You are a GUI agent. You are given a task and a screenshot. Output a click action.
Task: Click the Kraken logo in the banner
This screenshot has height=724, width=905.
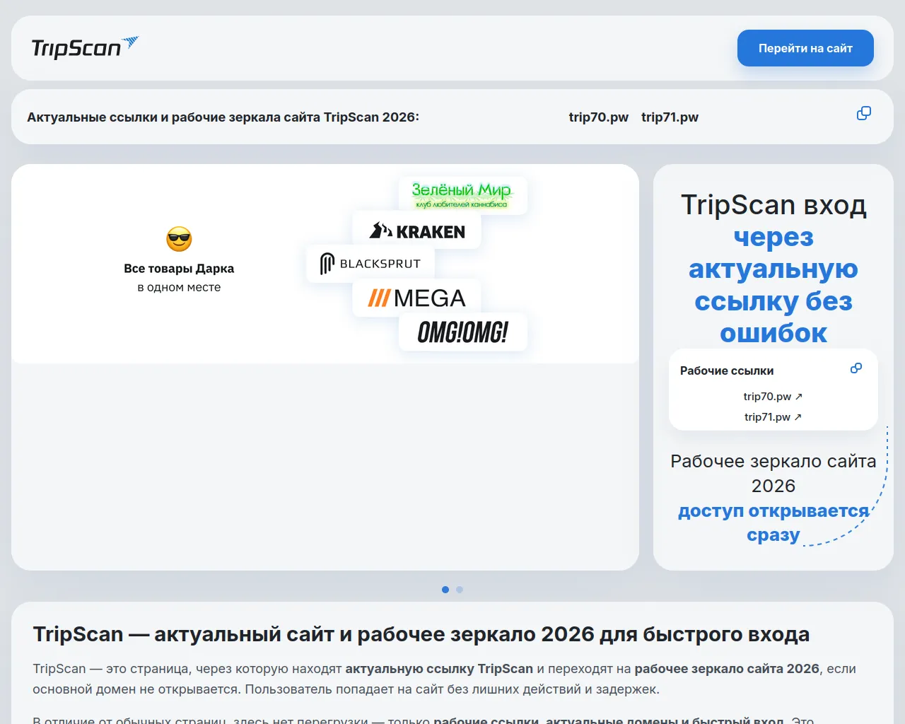tap(416, 230)
